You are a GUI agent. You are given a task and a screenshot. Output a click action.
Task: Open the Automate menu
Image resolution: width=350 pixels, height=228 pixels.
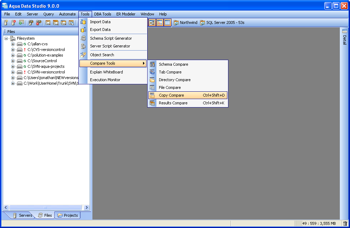67,14
